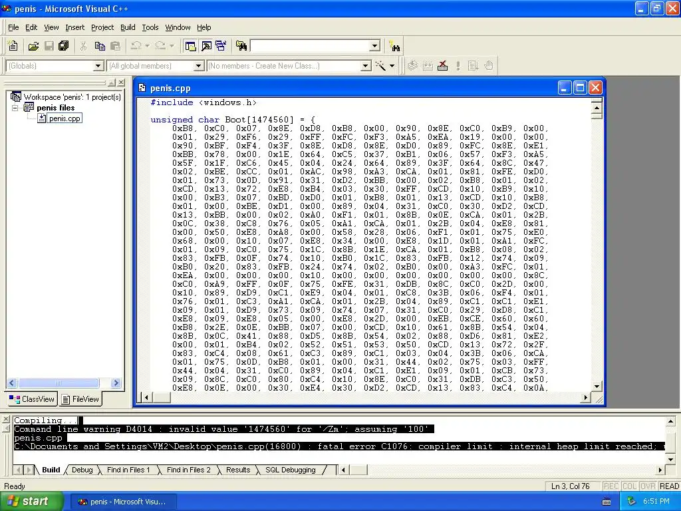The width and height of the screenshot is (681, 511).
Task: Click the Find in Files binoculars icon
Action: click(x=241, y=46)
